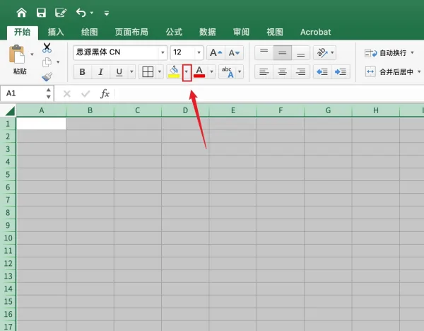Open the font color palette arrow

point(211,72)
